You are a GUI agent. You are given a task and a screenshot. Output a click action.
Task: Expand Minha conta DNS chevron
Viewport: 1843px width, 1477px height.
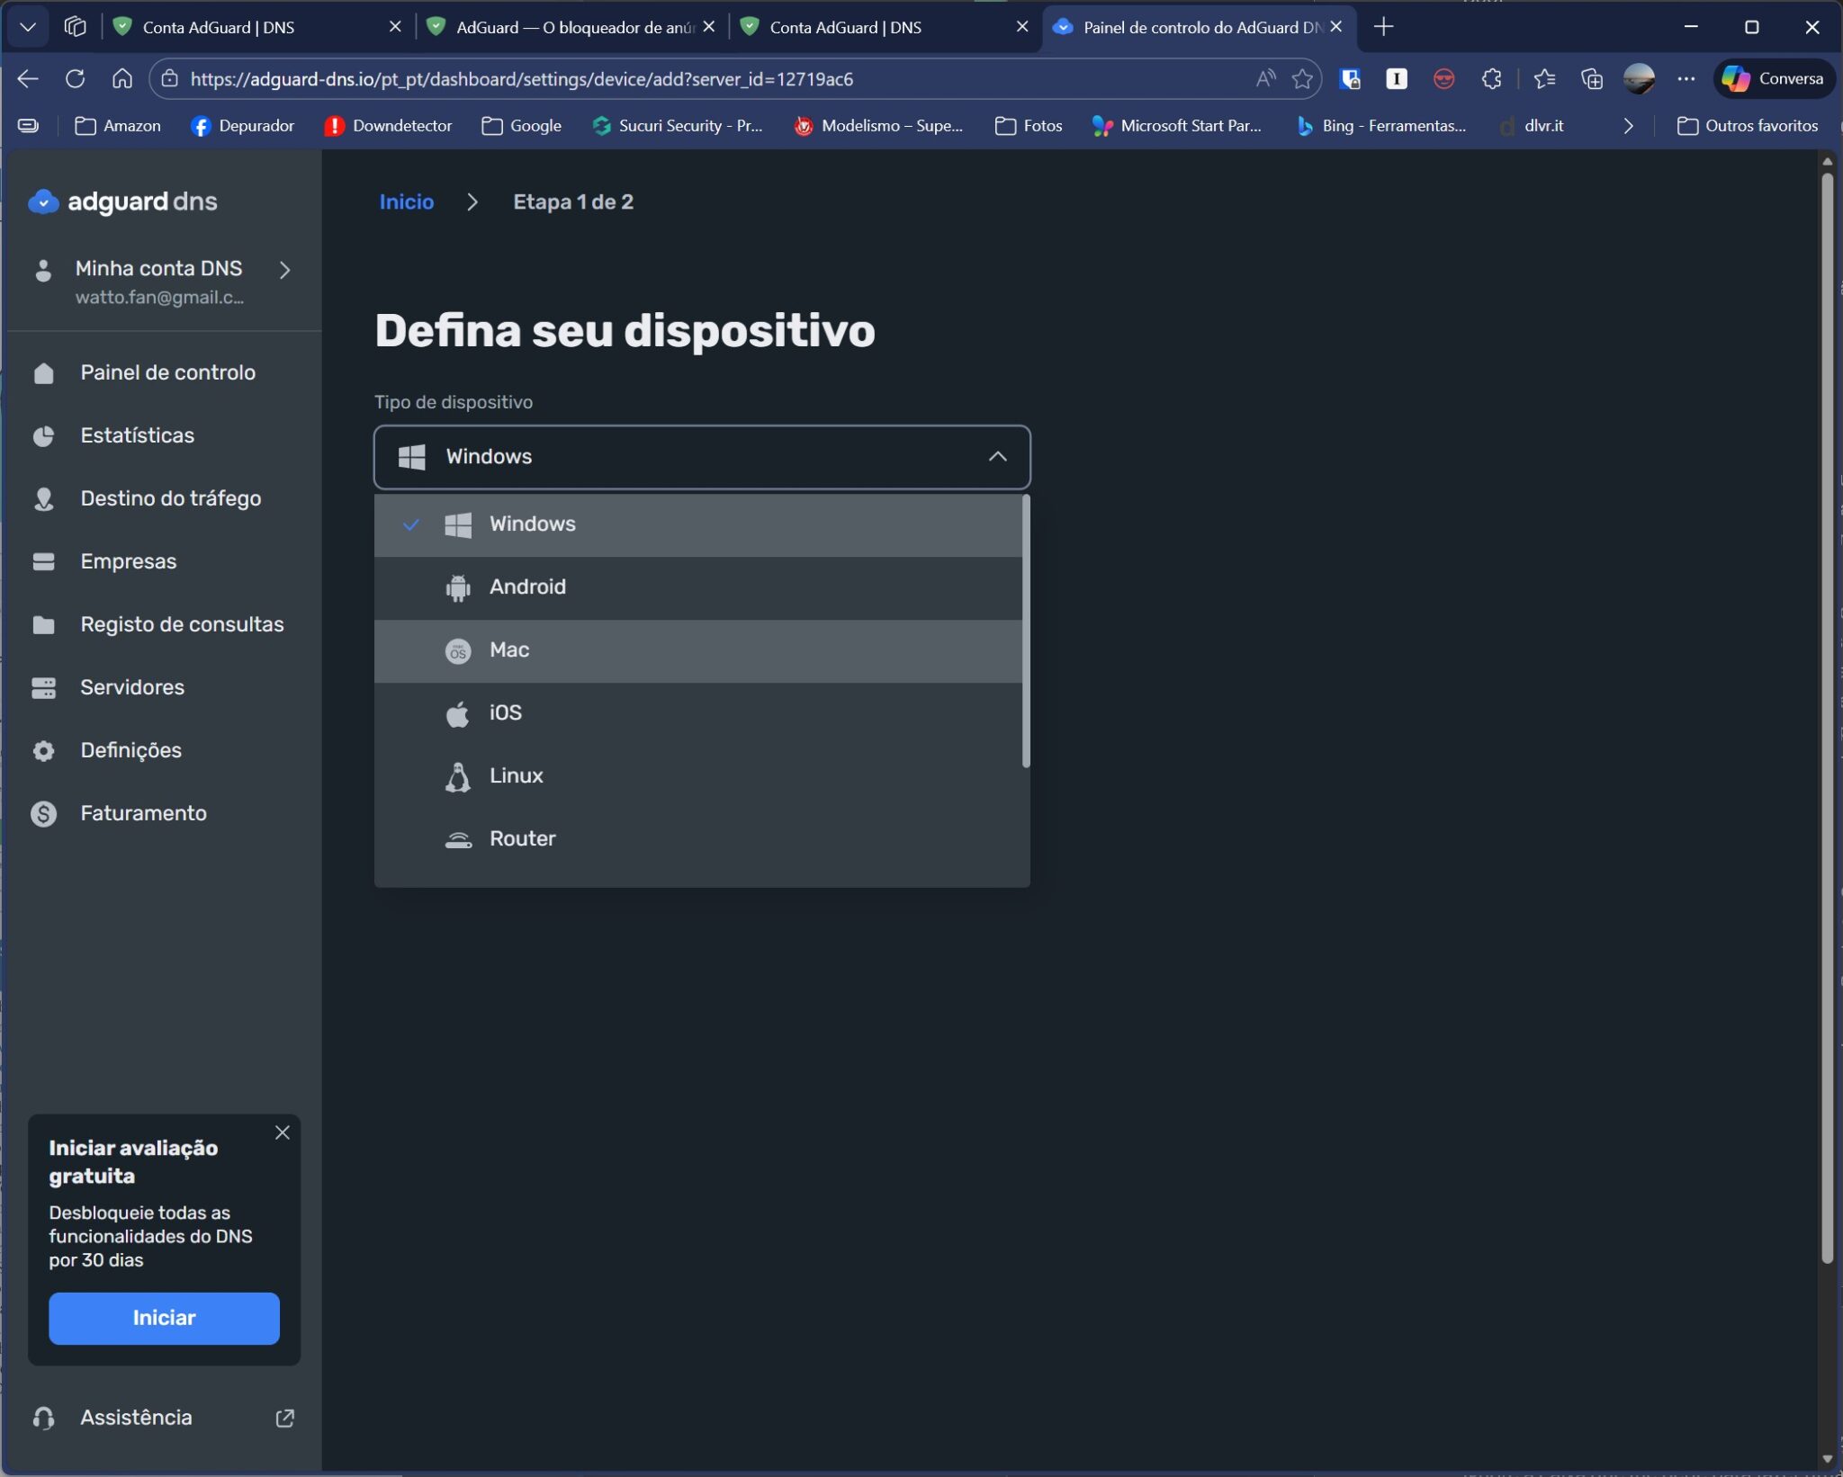[x=284, y=270]
